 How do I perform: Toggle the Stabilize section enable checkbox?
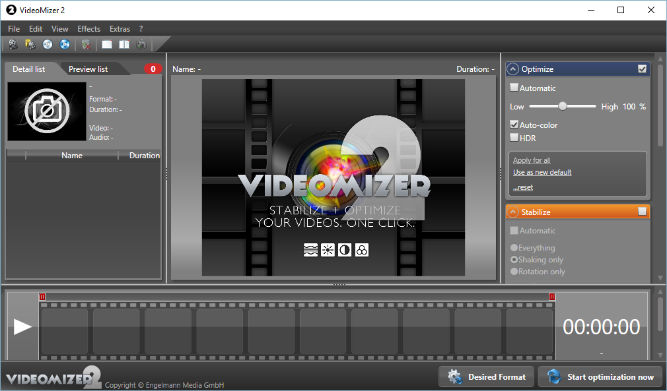pos(643,212)
